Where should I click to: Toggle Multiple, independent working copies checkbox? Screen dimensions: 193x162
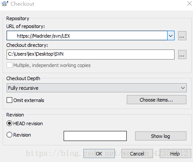click(x=9, y=65)
